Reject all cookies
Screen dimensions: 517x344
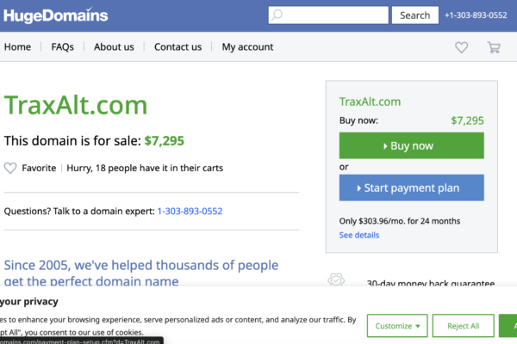click(x=469, y=326)
